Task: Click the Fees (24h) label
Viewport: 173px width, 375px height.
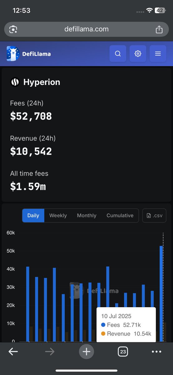Action: click(x=27, y=103)
